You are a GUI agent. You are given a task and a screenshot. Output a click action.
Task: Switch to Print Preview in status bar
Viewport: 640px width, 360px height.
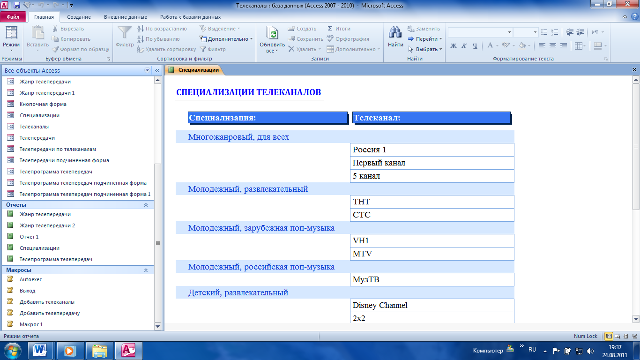click(x=617, y=336)
